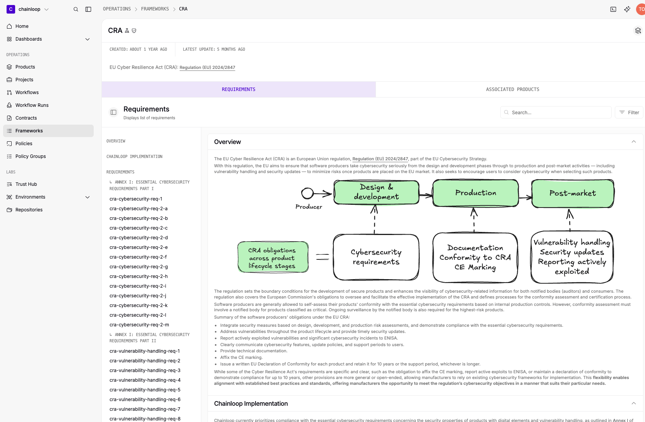Image resolution: width=645 pixels, height=422 pixels.
Task: Focus the requirements Search field
Action: 556,112
